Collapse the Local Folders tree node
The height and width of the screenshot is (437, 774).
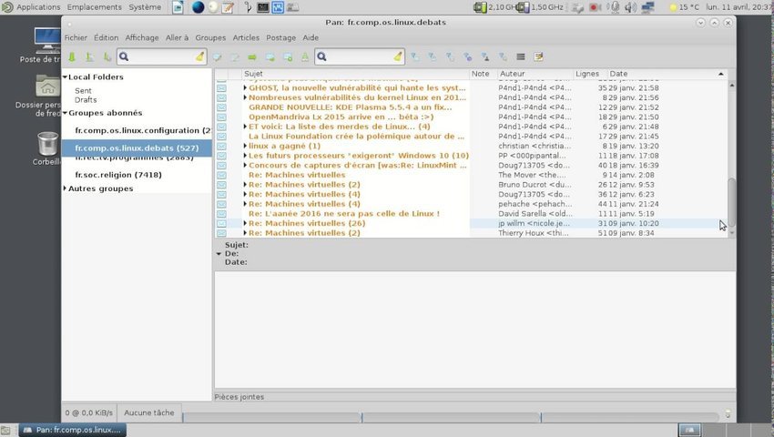click(65, 77)
